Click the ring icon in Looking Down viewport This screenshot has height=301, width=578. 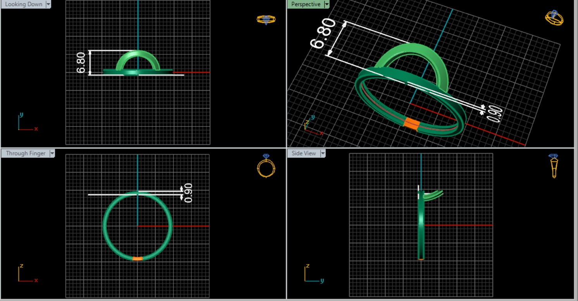266,19
